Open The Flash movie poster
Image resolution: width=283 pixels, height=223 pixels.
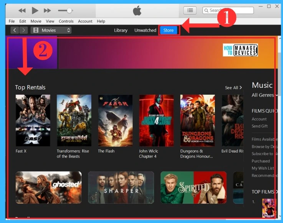point(115,120)
